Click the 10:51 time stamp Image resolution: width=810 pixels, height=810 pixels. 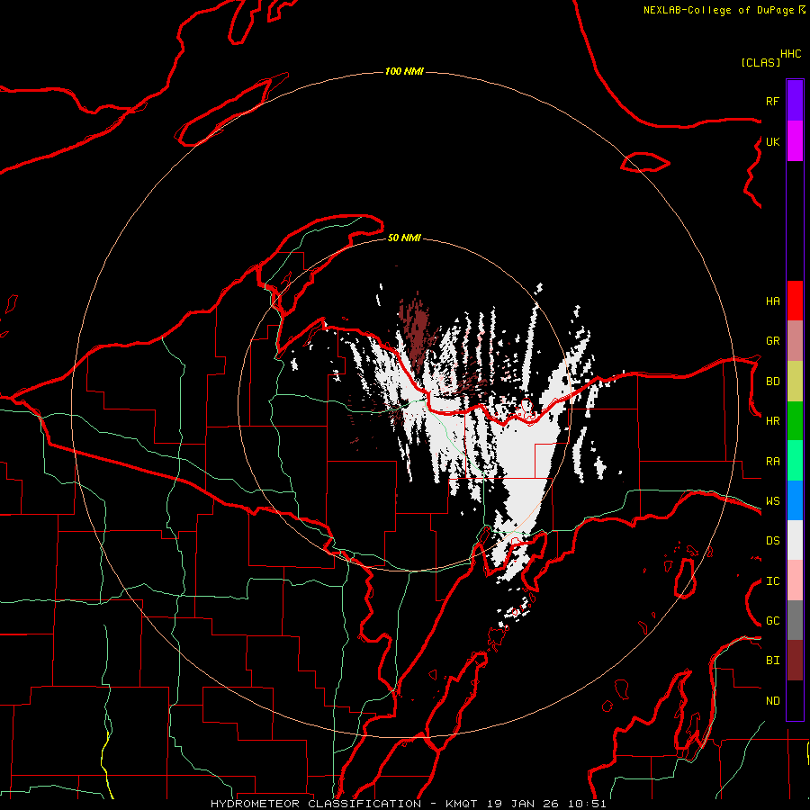click(x=587, y=804)
